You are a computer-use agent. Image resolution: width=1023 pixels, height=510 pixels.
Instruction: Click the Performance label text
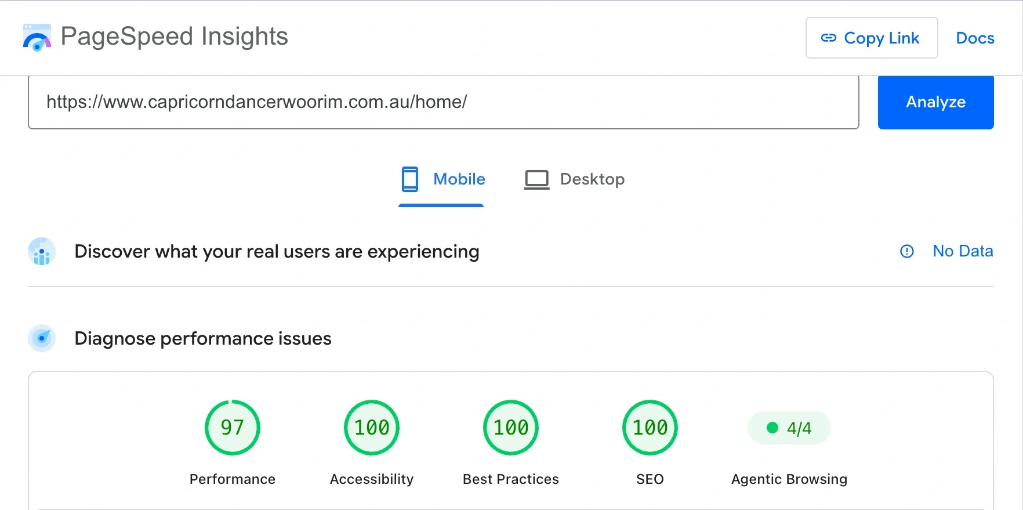[233, 479]
